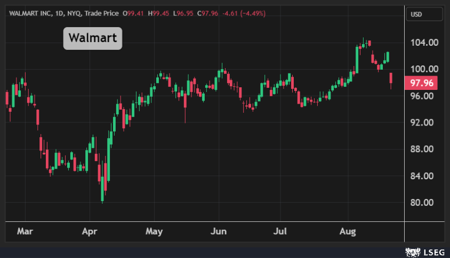Click the Walmart chart label
450x258 pixels.
tap(93, 38)
